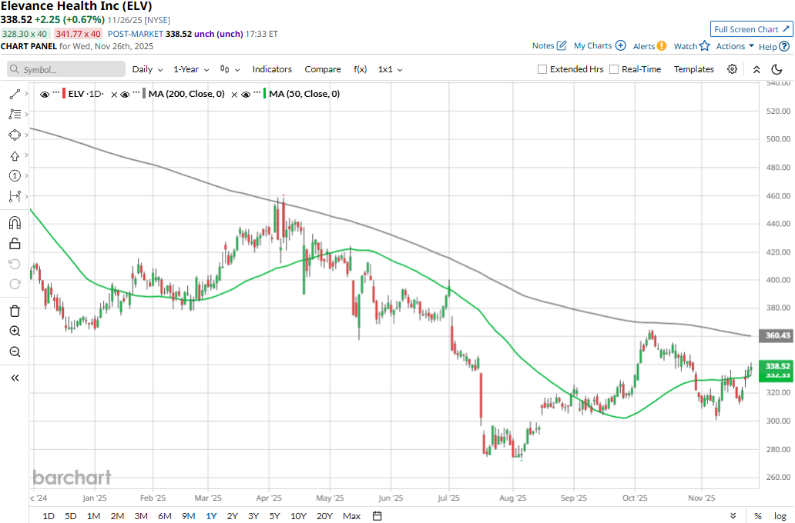795x523 pixels.
Task: Open the Daily frequency dropdown
Action: click(x=147, y=69)
